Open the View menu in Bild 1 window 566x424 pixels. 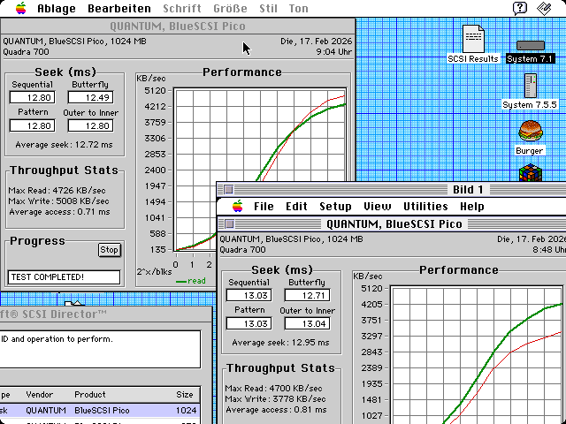[377, 207]
